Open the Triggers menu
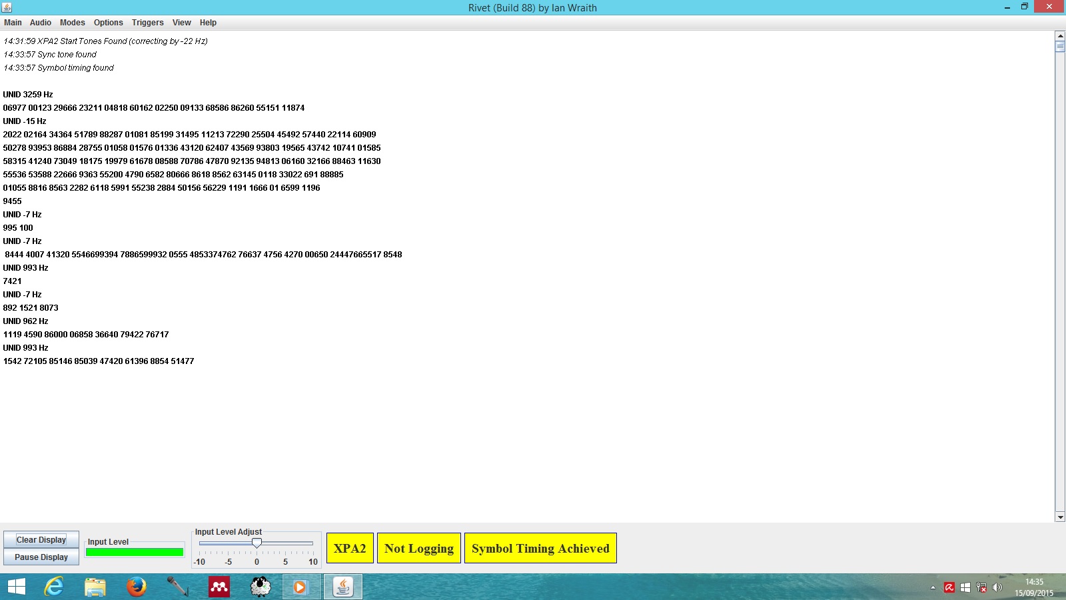This screenshot has height=600, width=1066. [x=147, y=23]
